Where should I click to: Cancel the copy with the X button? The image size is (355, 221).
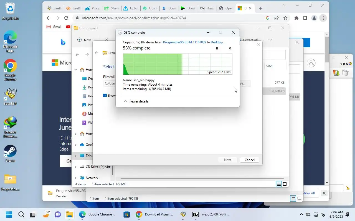230,48
